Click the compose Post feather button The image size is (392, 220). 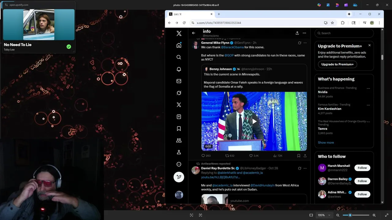(x=179, y=177)
